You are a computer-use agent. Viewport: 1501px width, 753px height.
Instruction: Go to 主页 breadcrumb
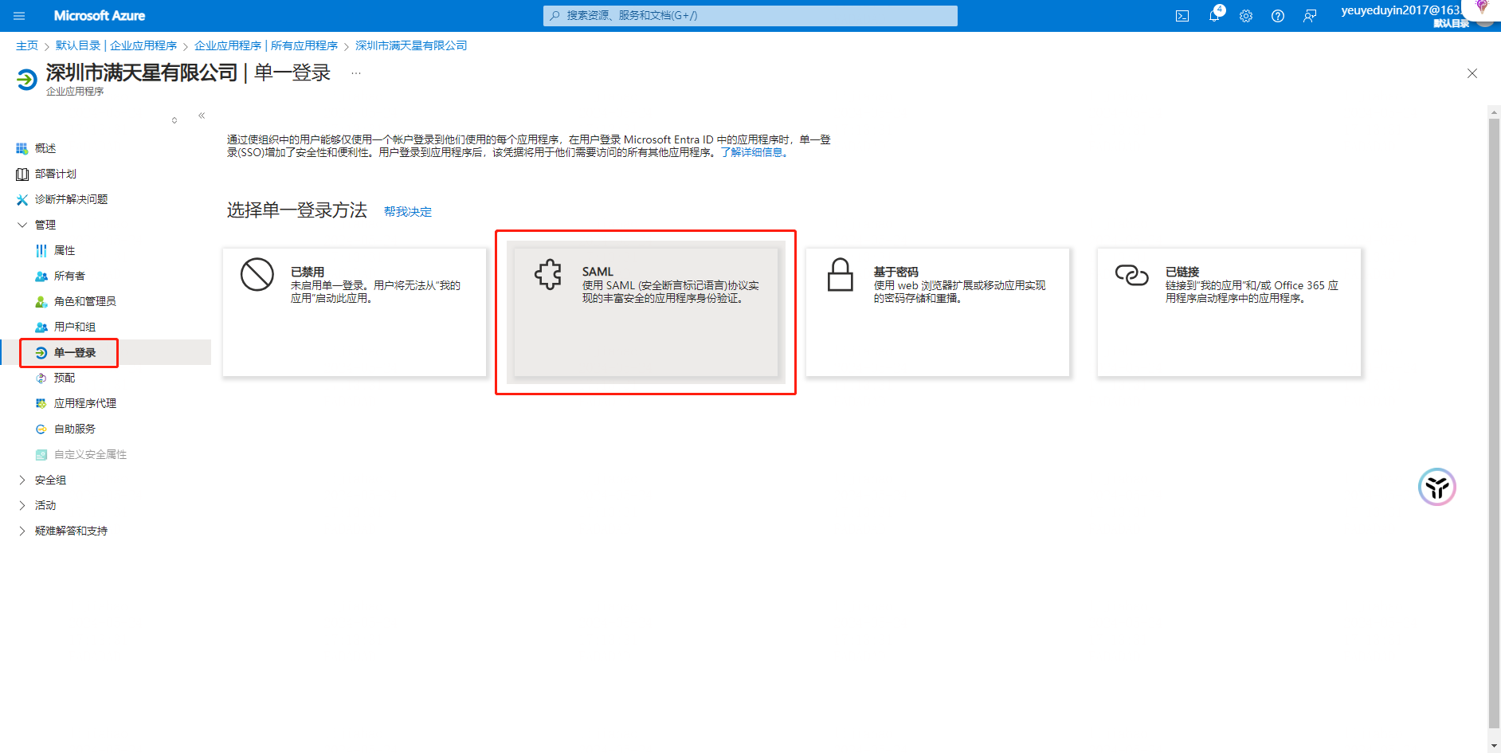(x=27, y=46)
